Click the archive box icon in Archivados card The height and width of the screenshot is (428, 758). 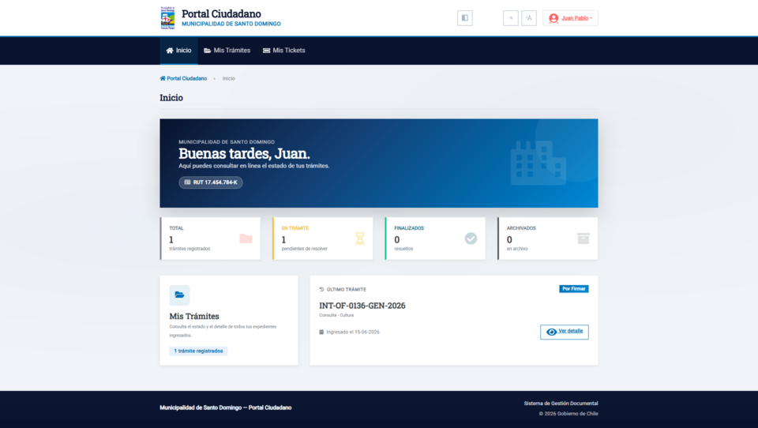click(x=583, y=238)
